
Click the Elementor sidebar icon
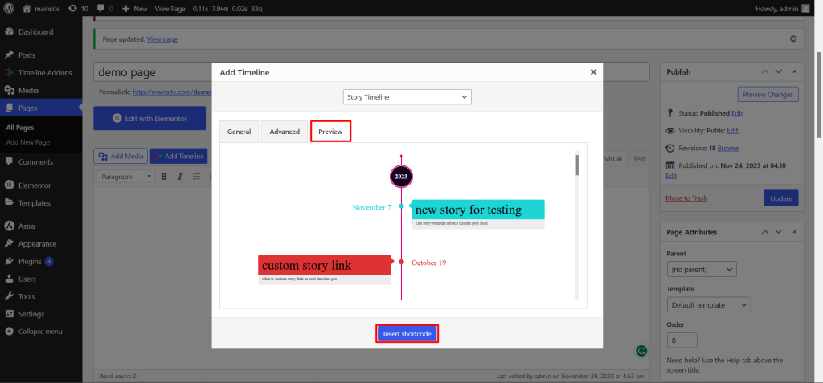click(9, 185)
